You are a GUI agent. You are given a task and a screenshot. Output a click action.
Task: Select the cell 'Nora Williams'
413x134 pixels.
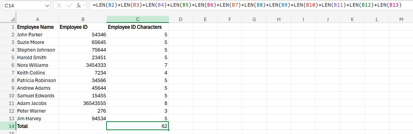[x=38, y=65]
